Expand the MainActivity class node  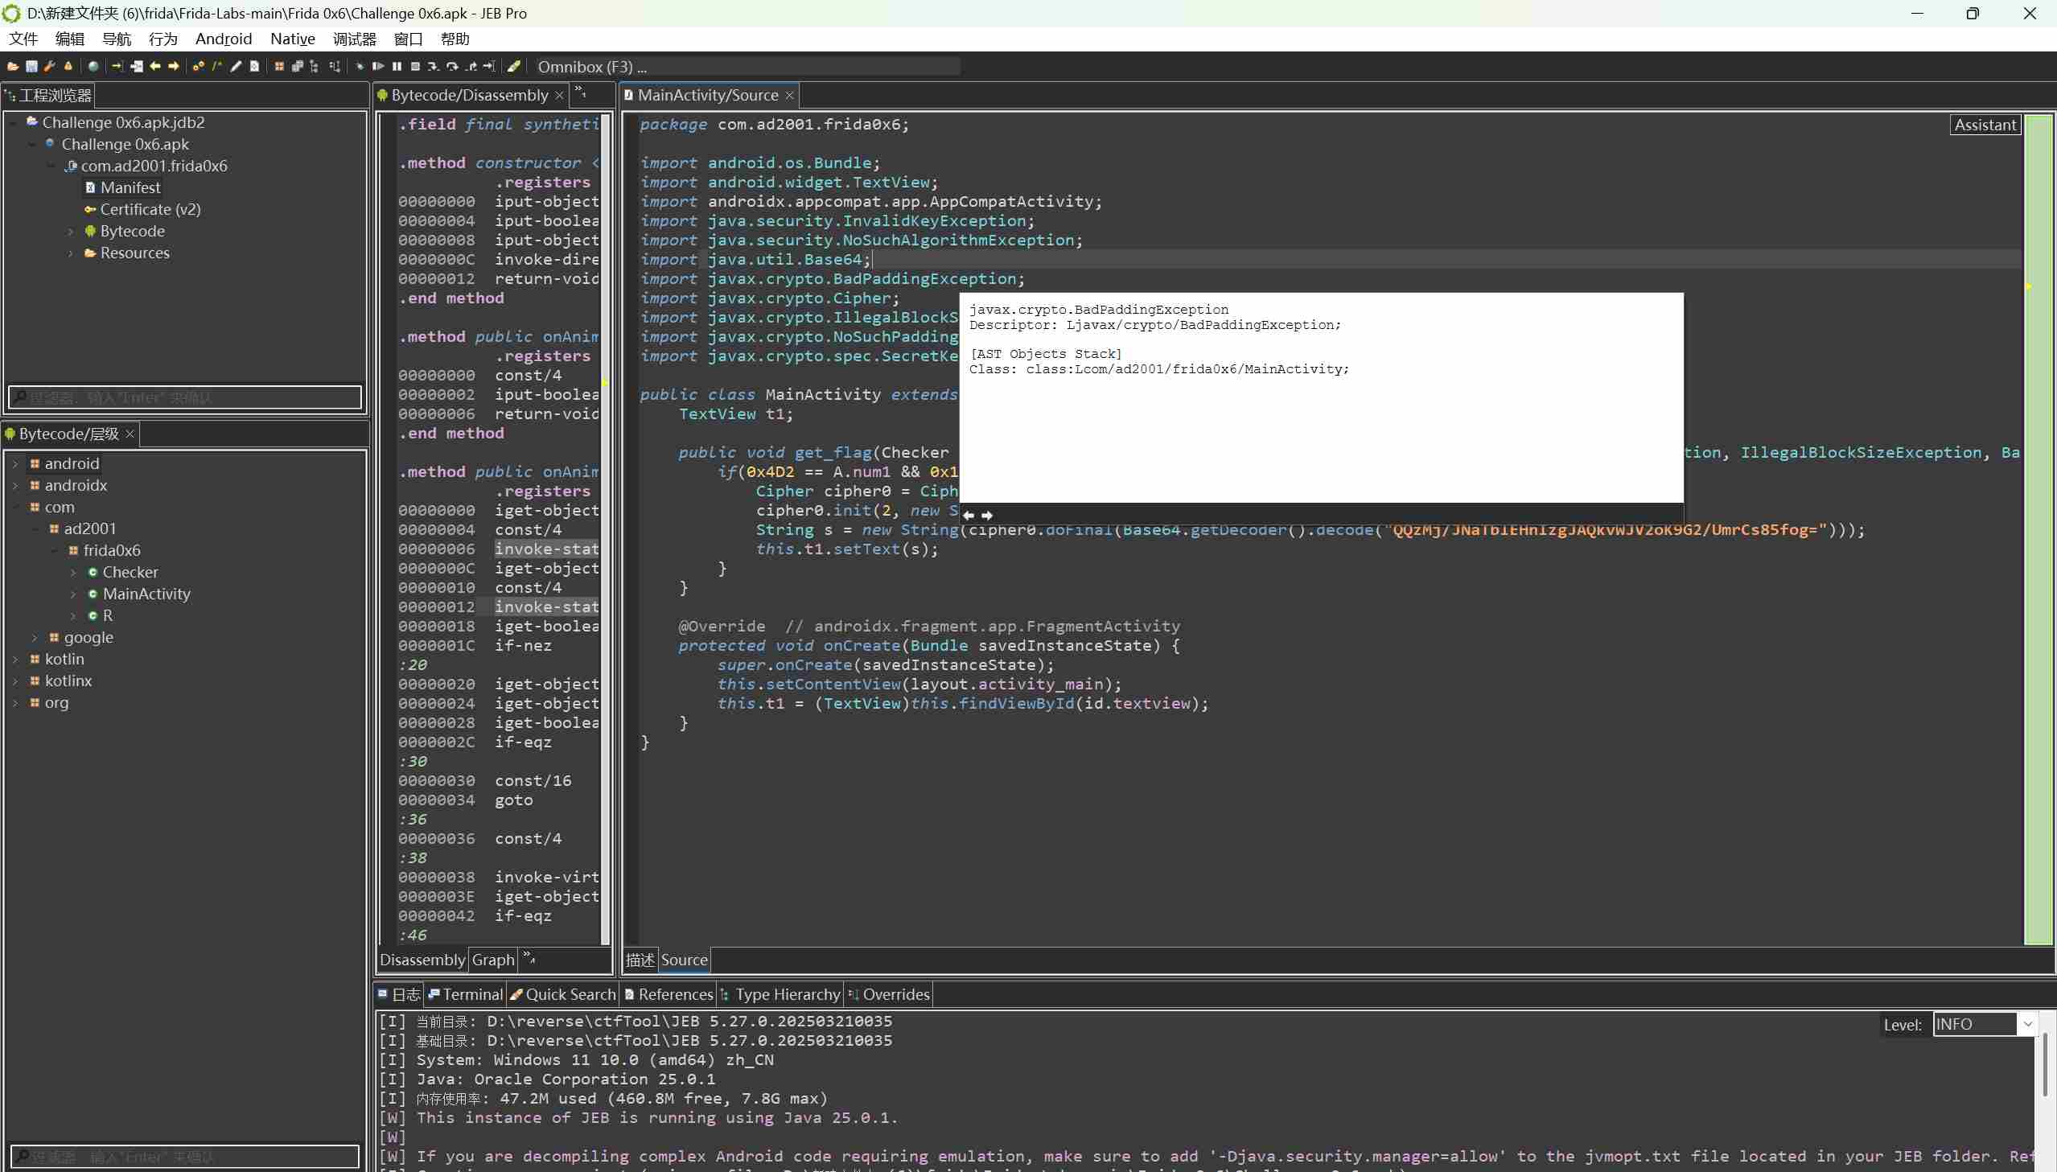click(x=73, y=594)
